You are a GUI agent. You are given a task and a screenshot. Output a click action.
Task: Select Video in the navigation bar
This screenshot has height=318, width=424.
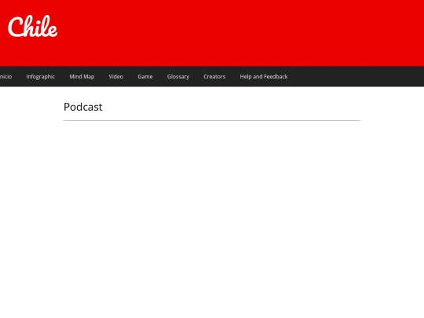tap(116, 76)
